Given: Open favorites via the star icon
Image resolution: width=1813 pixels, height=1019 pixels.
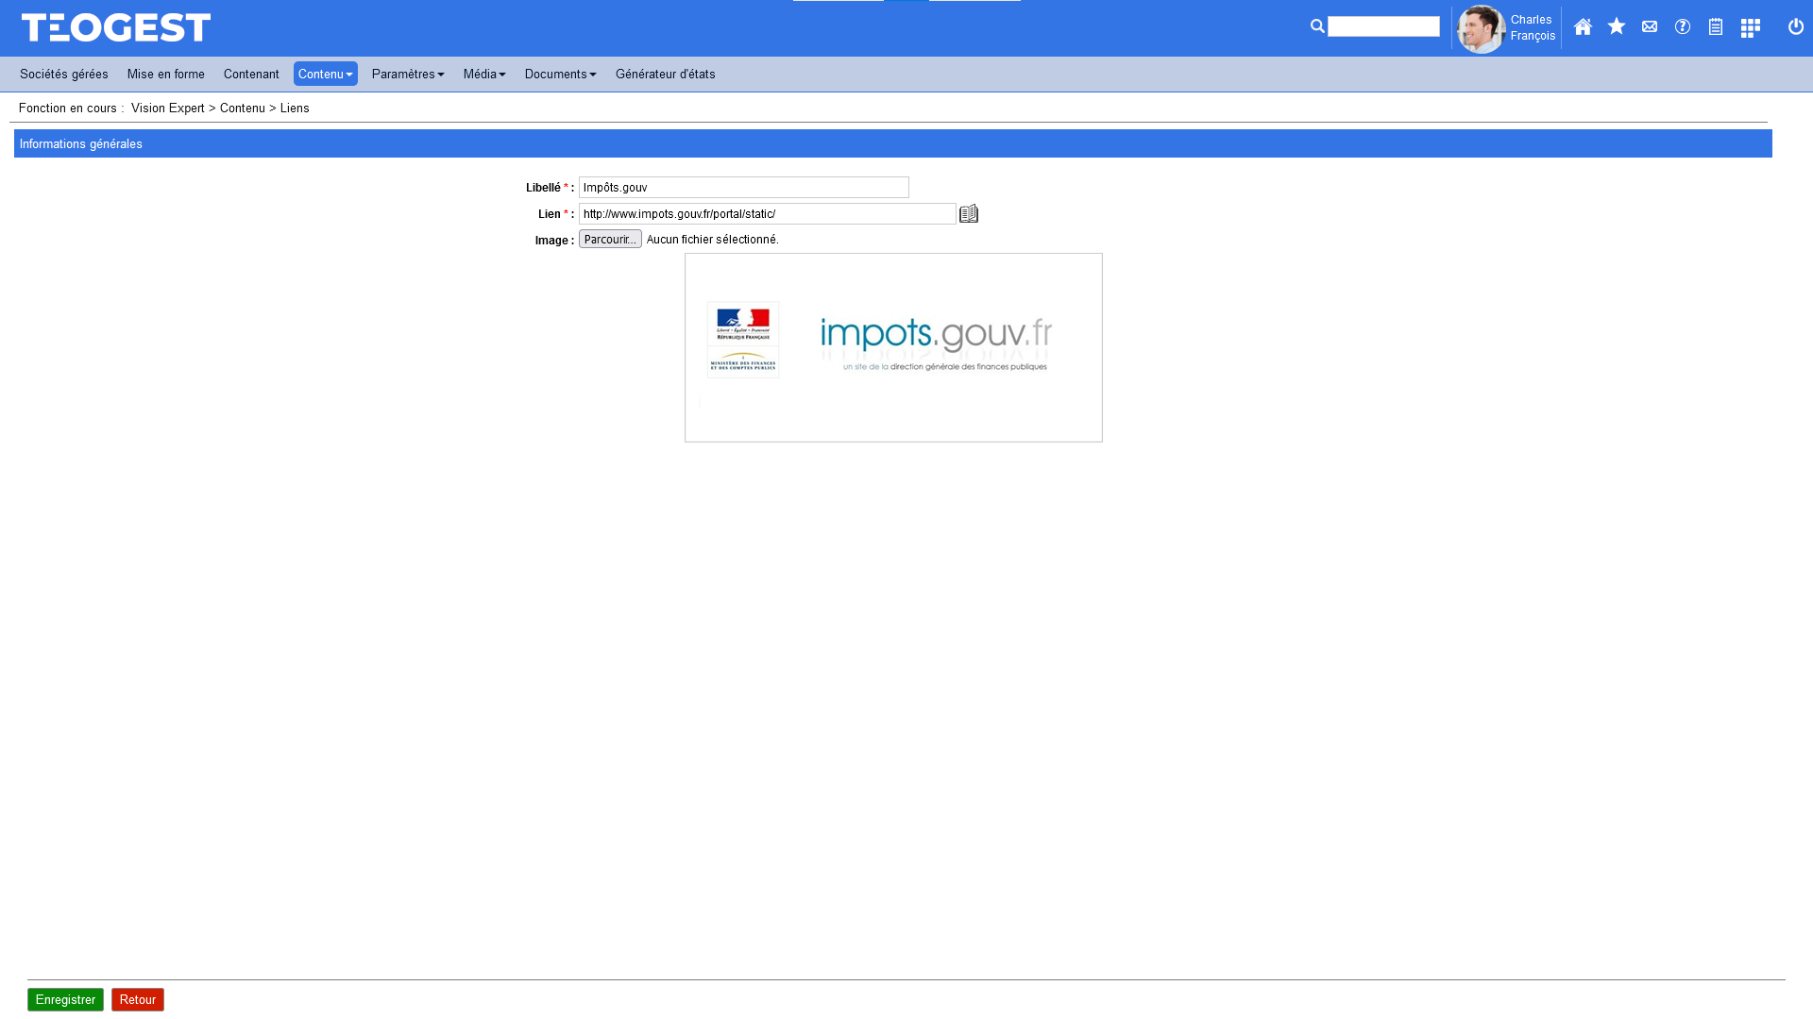Looking at the screenshot, I should 1617,26.
